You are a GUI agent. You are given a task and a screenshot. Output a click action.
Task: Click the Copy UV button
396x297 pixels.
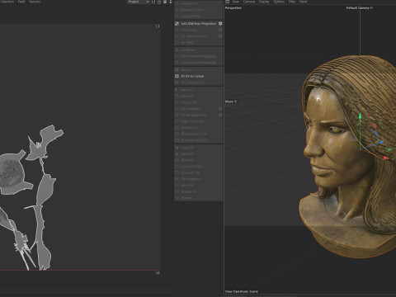click(x=198, y=148)
